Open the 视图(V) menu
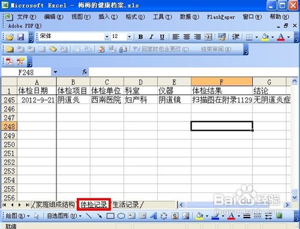 (x=81, y=17)
